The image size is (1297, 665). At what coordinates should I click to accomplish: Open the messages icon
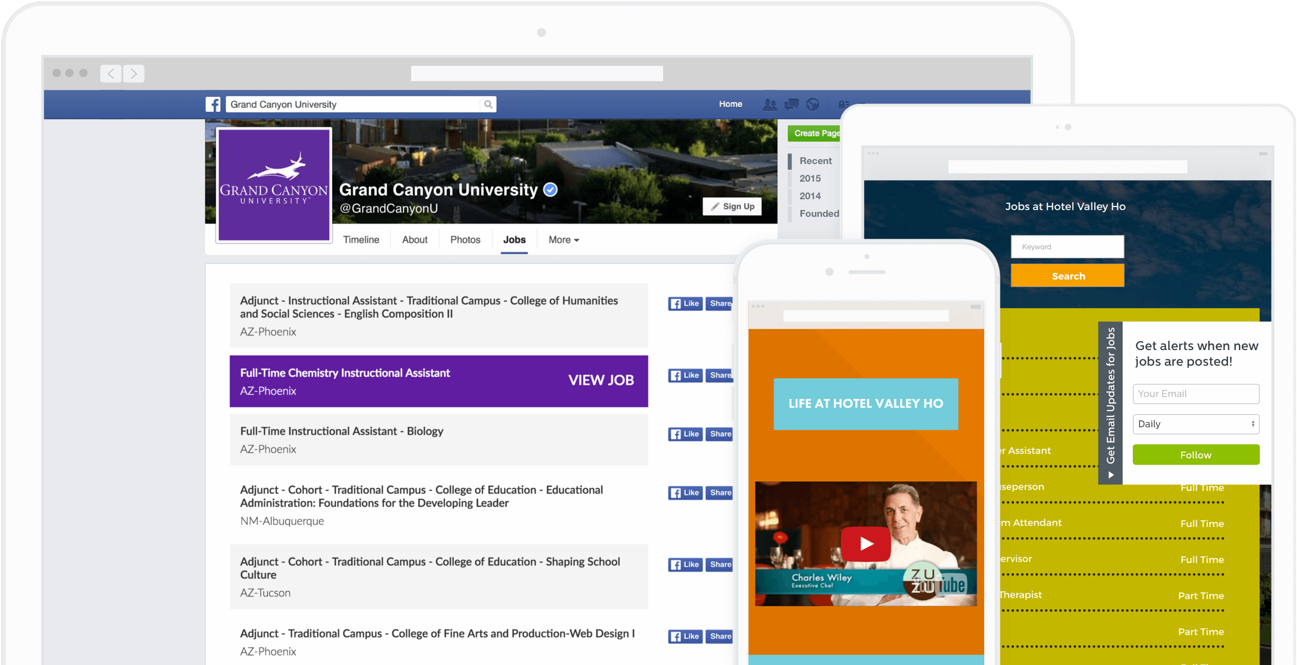tap(792, 104)
